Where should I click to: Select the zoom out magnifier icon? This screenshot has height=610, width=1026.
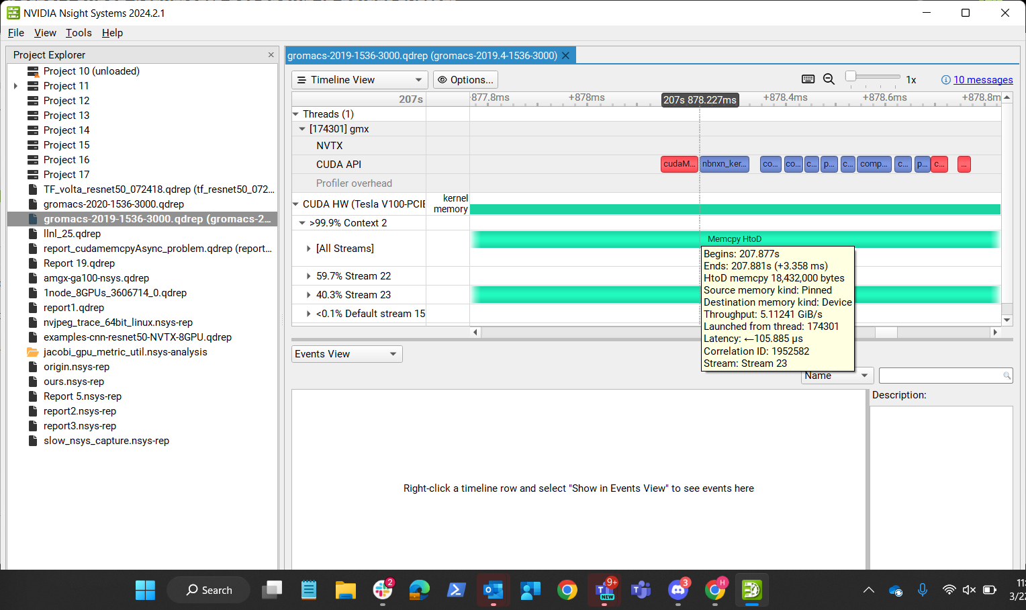829,79
